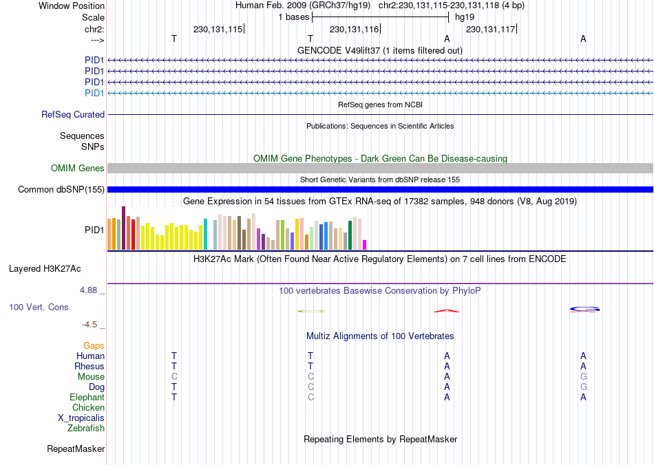Click the C base in the Elephant row

click(310, 397)
